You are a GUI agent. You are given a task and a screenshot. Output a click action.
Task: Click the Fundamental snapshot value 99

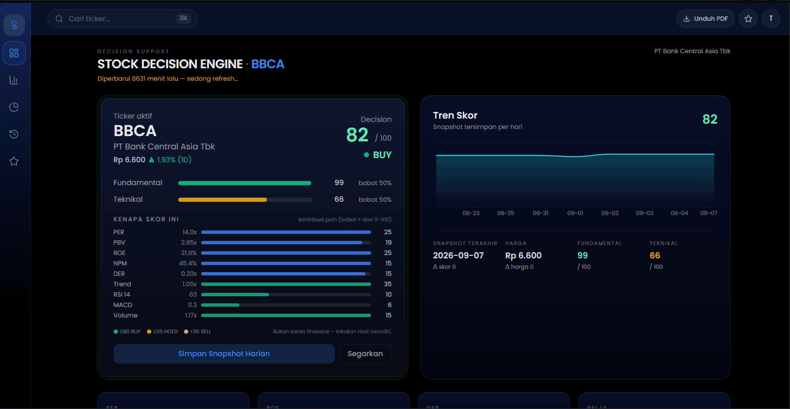pos(583,255)
